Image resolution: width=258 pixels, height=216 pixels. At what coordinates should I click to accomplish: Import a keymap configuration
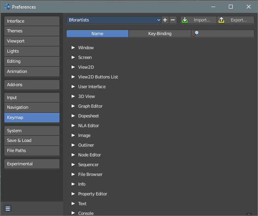coord(198,20)
